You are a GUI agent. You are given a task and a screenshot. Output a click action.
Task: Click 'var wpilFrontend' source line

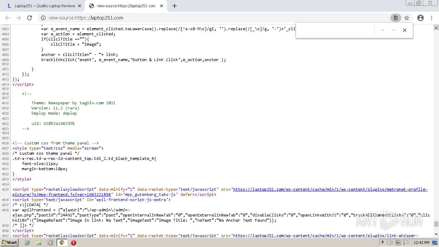221,215
